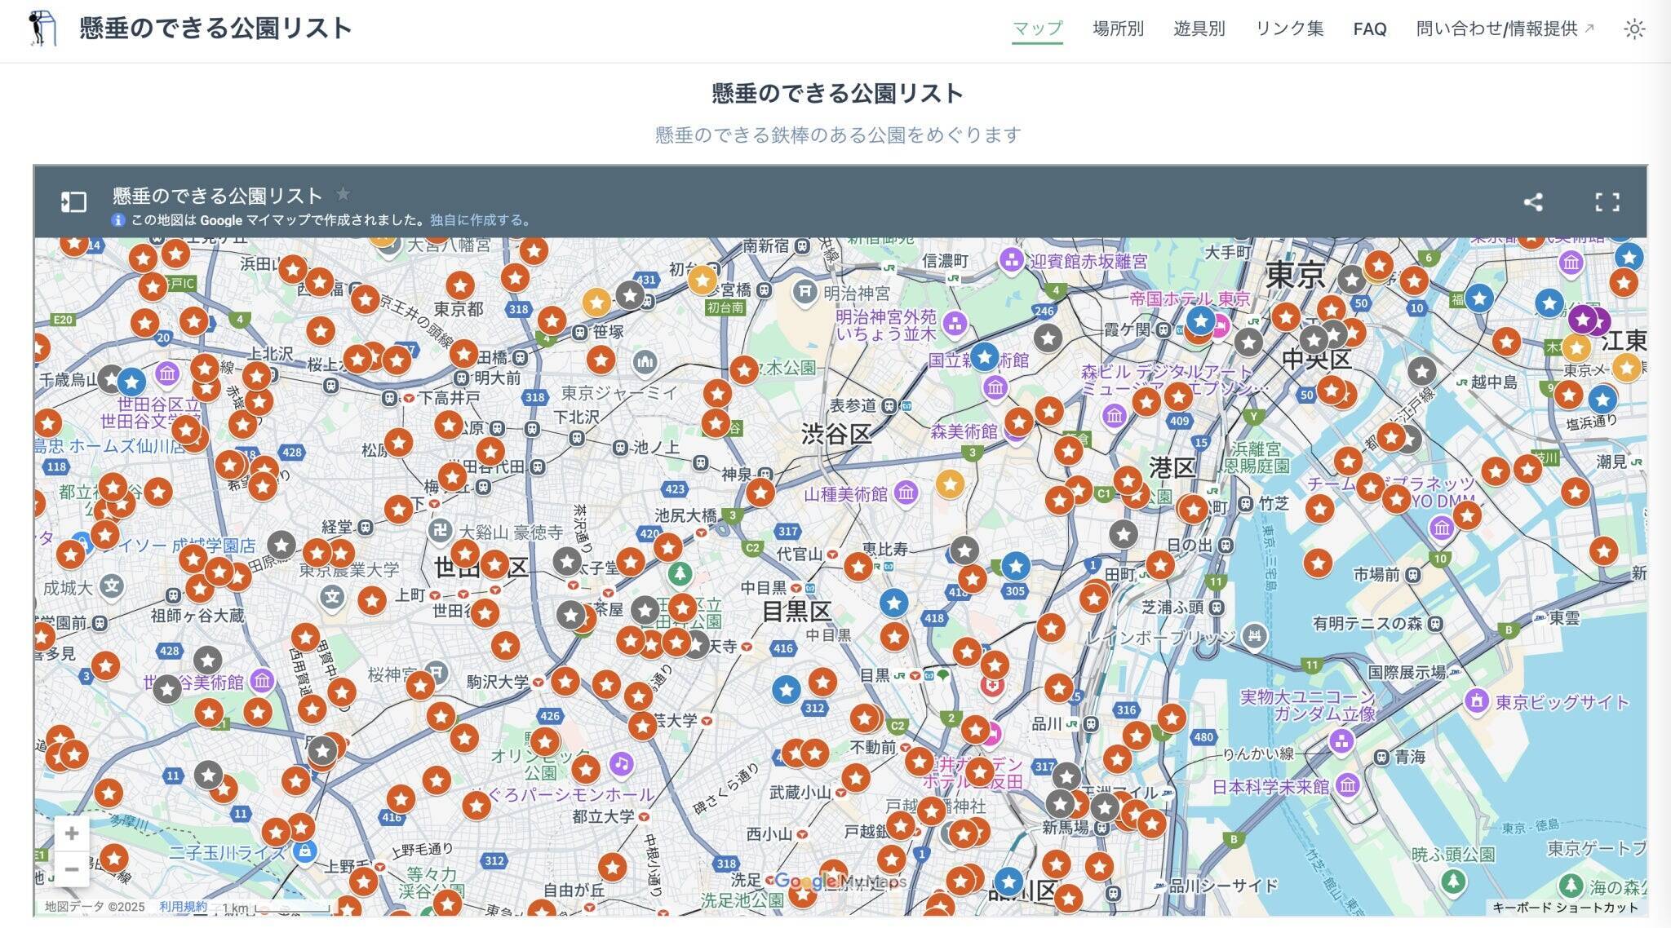The image size is (1671, 928).
Task: Click the map share icon
Action: point(1532,202)
